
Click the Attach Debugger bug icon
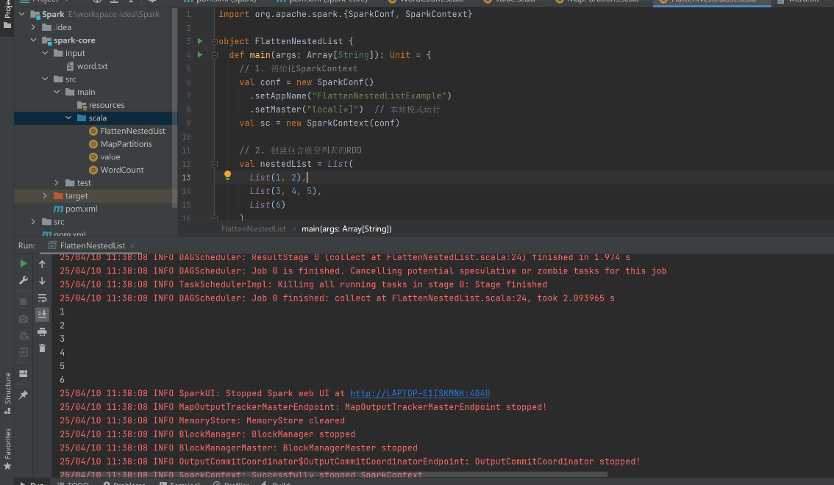(x=24, y=336)
